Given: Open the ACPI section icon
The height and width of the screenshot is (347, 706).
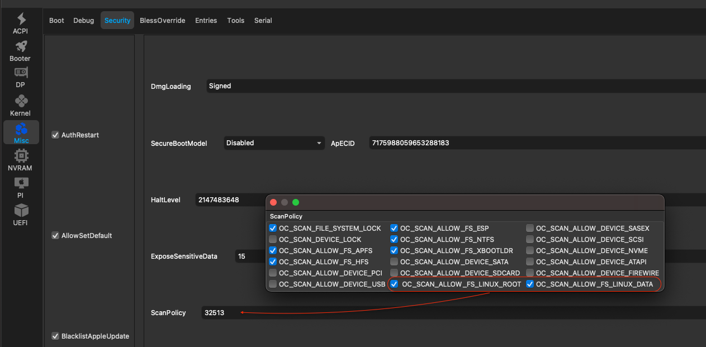Looking at the screenshot, I should 21,19.
